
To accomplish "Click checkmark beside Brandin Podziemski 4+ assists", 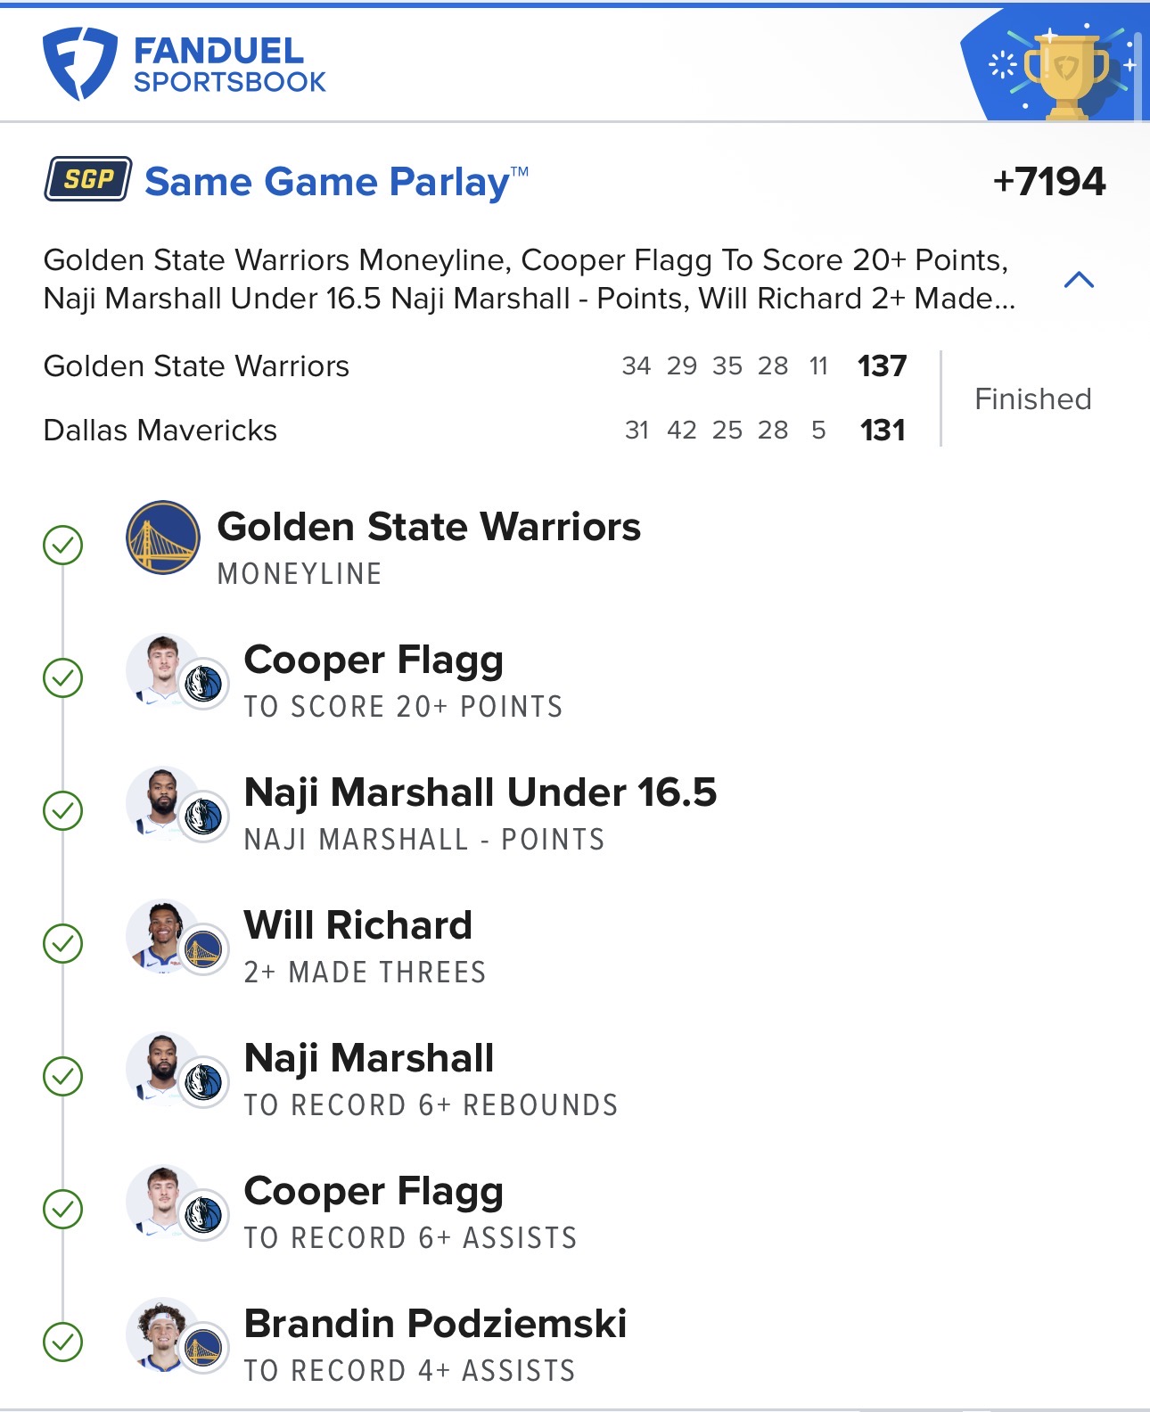I will point(63,1342).
